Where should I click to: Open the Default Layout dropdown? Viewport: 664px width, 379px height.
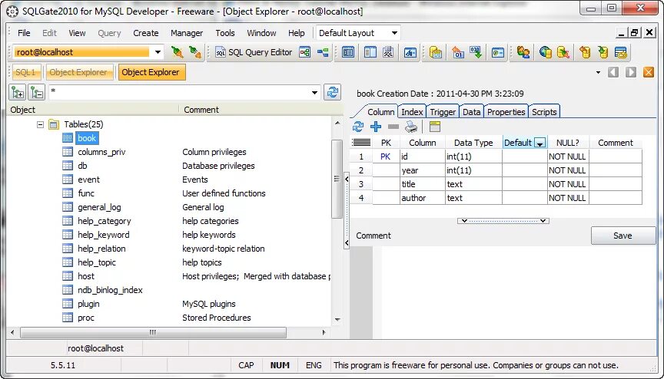coord(394,33)
